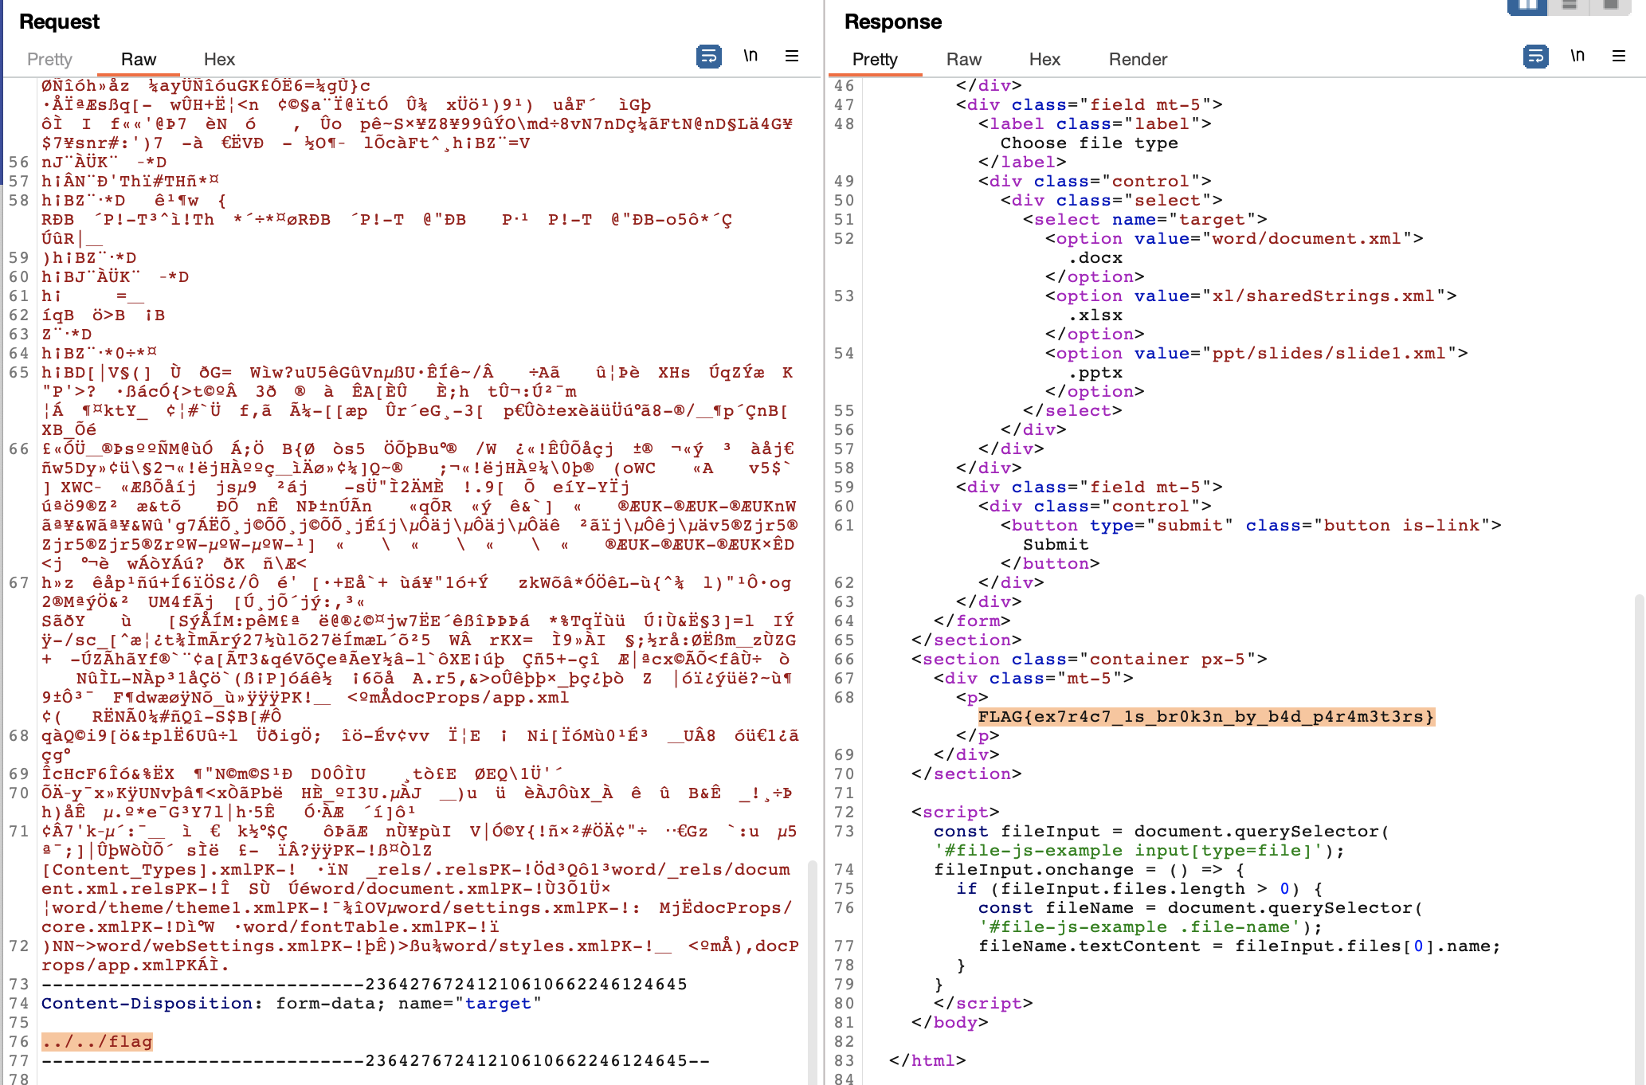Screen dimensions: 1646x1085
Task: Switch Response view to the Hex tab
Action: click(x=1044, y=59)
